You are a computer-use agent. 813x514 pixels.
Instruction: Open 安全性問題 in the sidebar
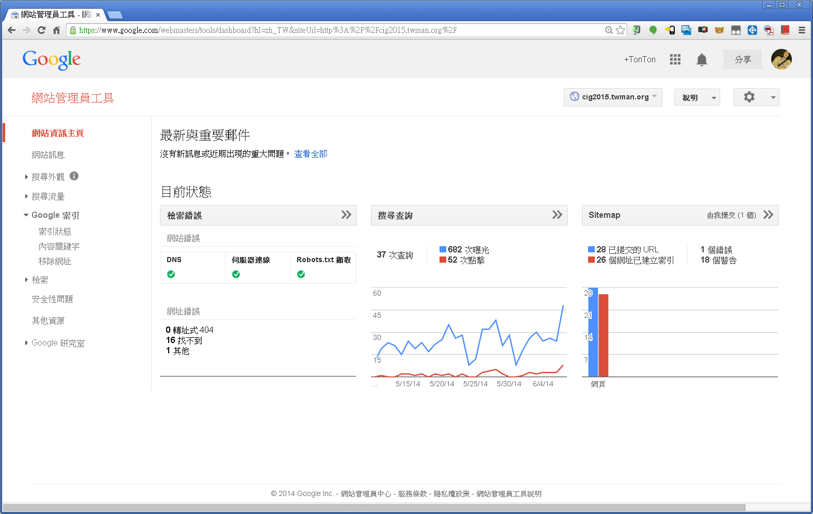[52, 299]
